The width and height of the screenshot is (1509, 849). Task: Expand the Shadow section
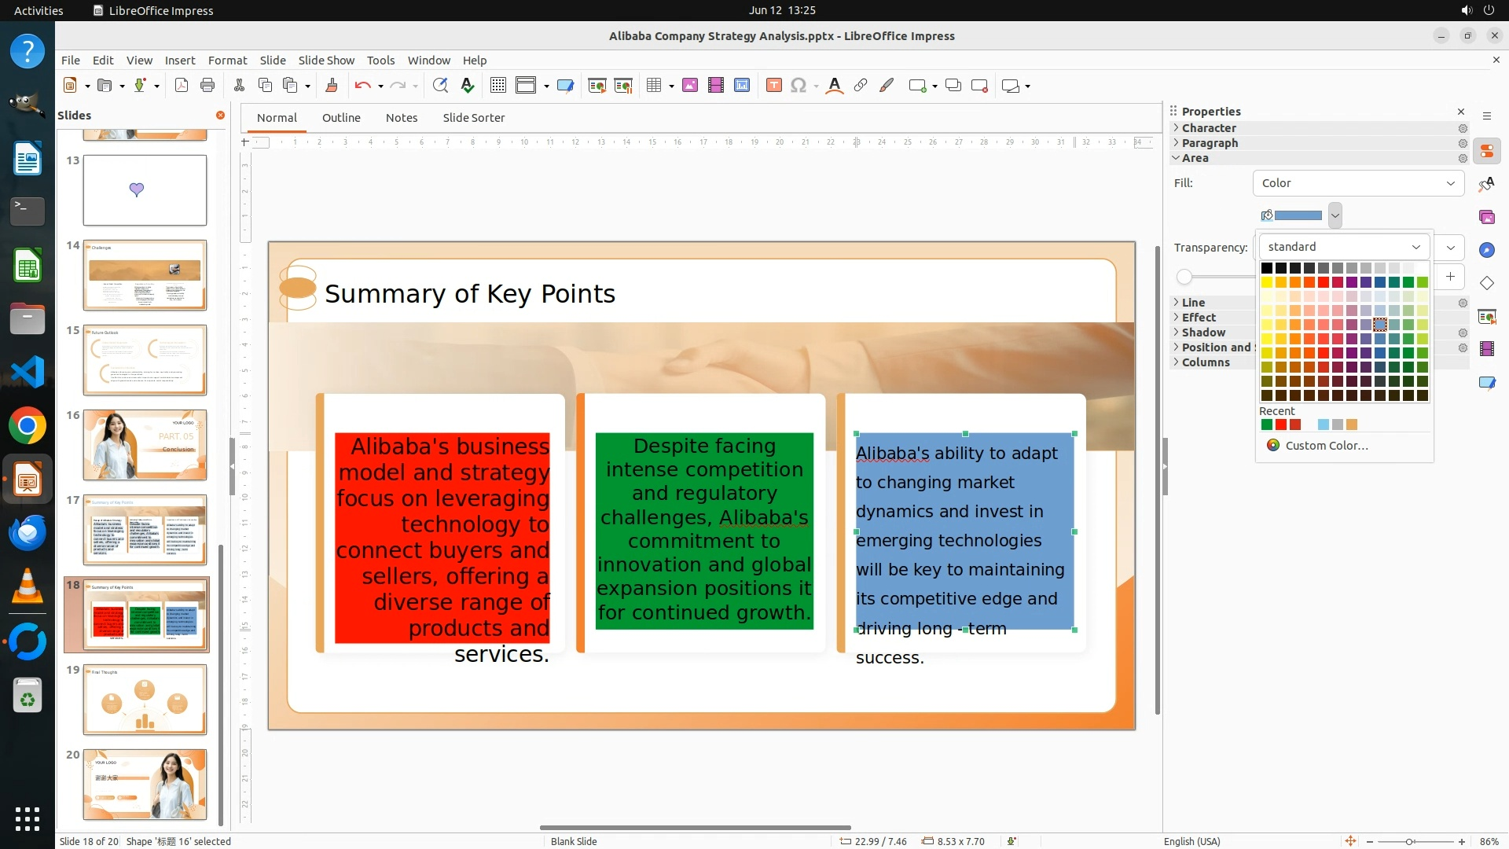tap(1203, 333)
